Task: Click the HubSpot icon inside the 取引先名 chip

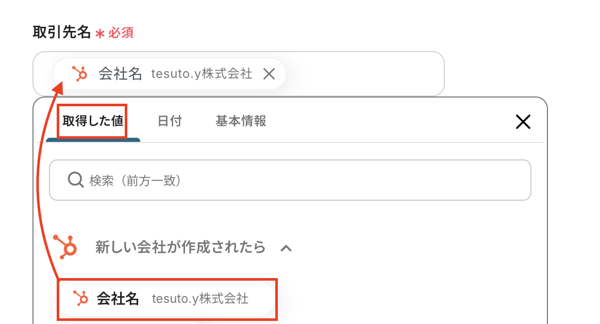Action: (79, 74)
